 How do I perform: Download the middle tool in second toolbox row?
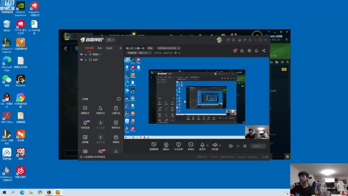tap(100, 125)
